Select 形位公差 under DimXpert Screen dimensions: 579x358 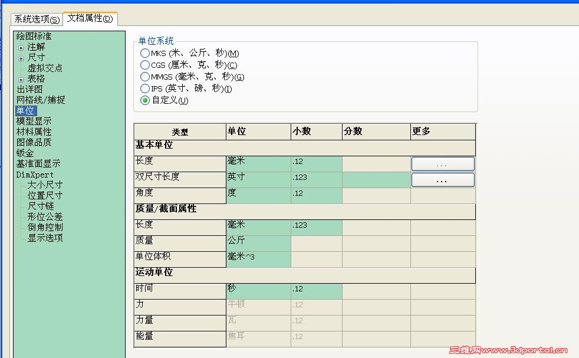click(x=45, y=216)
